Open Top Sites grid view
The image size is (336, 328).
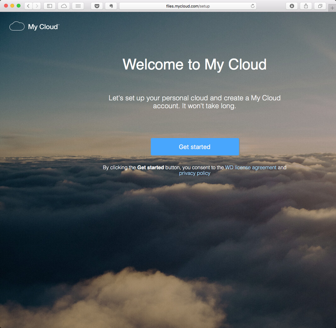click(x=78, y=6)
